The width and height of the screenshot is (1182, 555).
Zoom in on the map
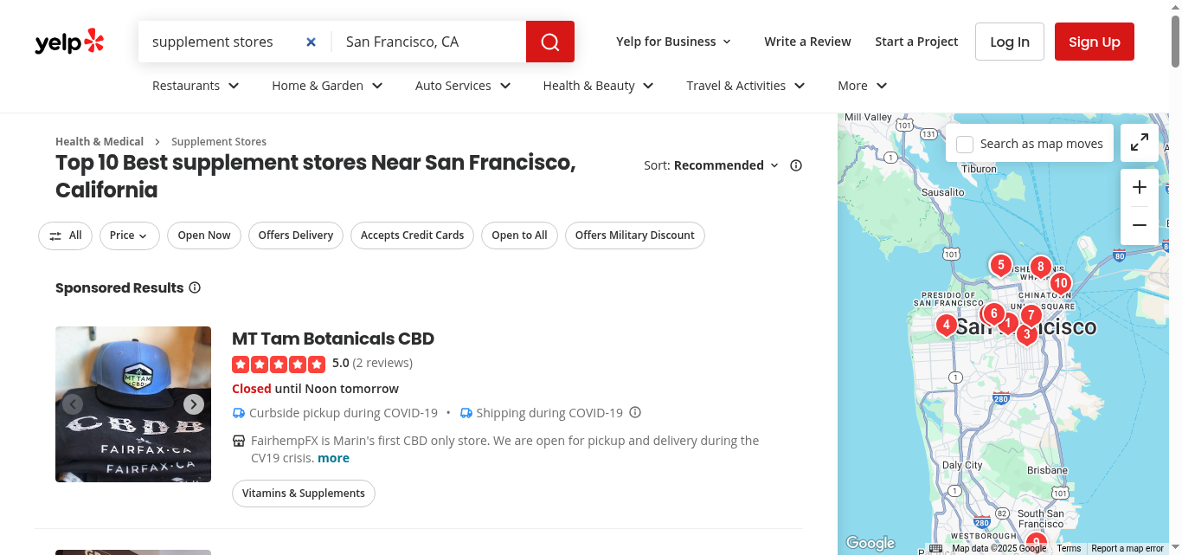1140,187
